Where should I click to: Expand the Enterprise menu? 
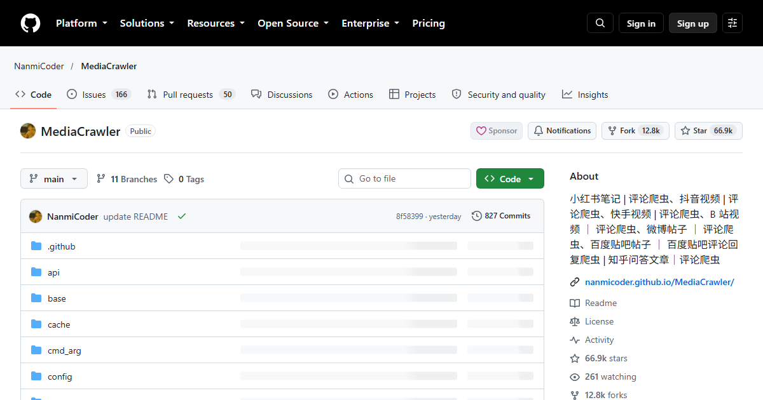[x=371, y=23]
